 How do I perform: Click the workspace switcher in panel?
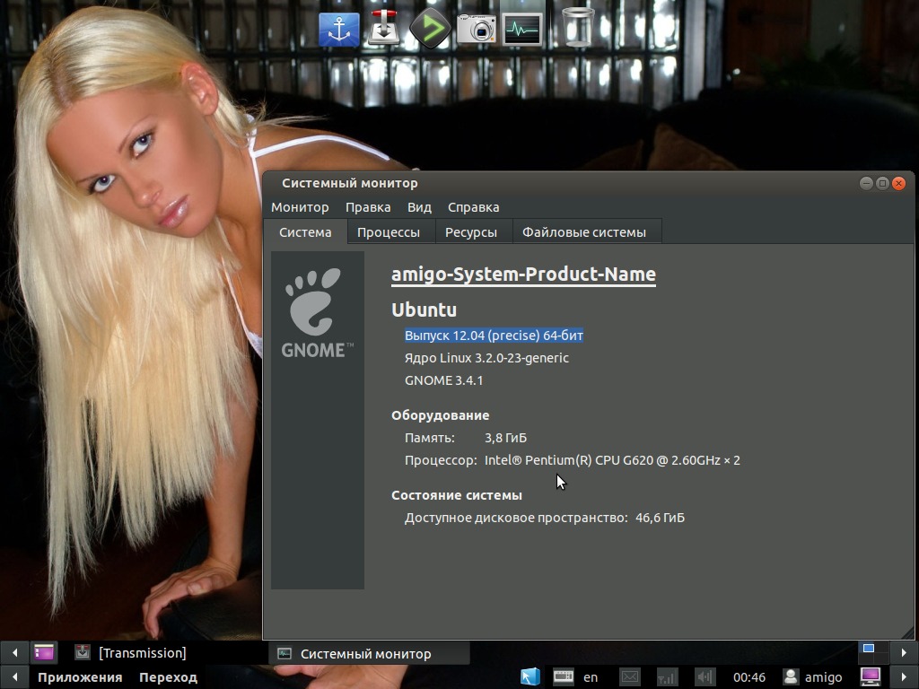click(872, 652)
